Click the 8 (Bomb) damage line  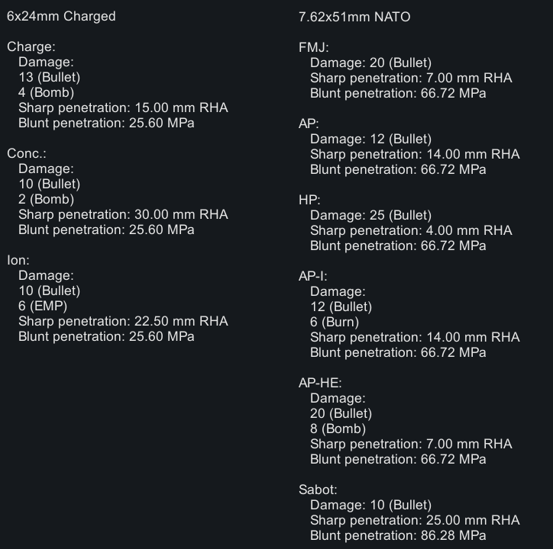338,429
